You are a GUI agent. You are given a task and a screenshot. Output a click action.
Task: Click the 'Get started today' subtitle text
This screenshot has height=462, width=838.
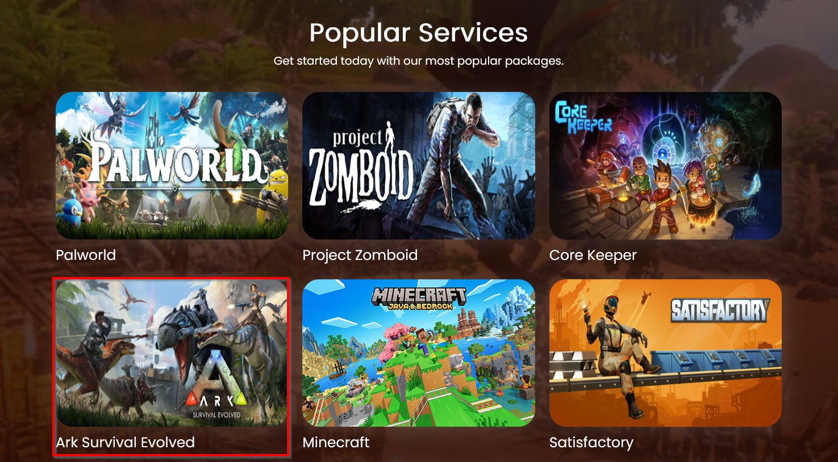419,61
